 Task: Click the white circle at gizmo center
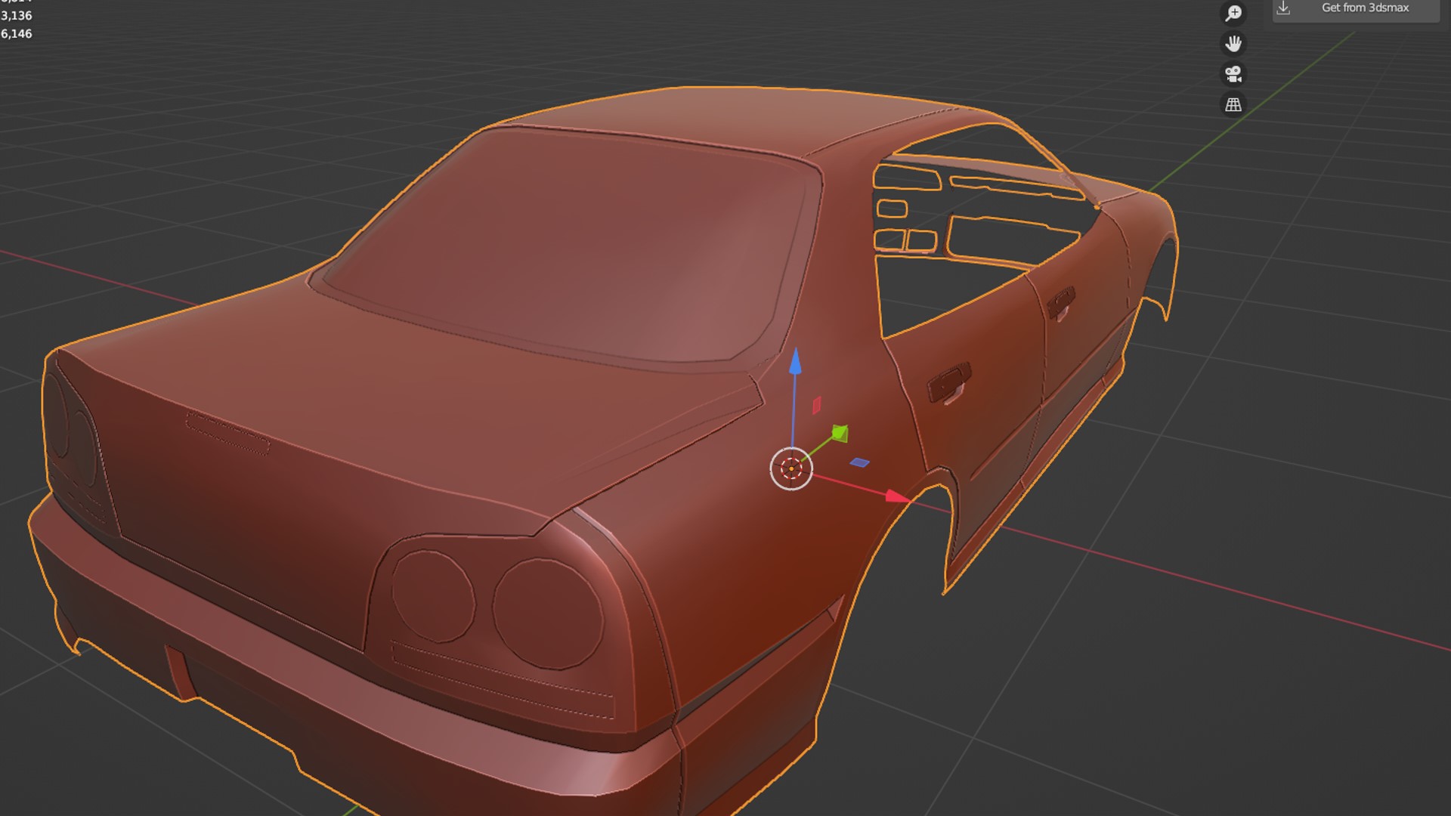(x=791, y=469)
